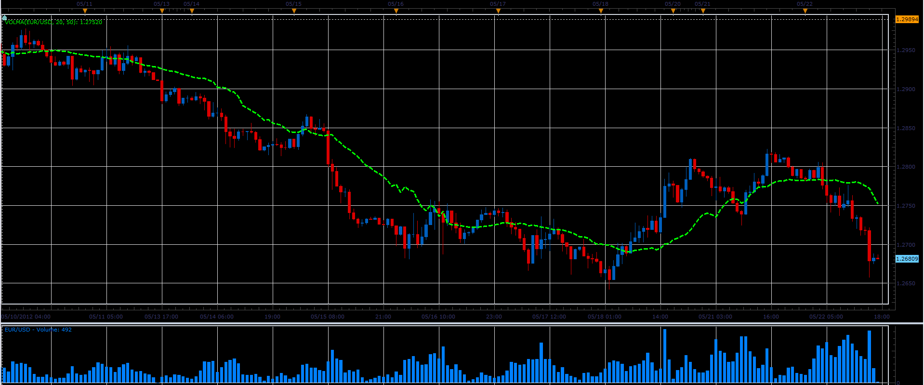Click the 14:00 time axis label
This screenshot has width=924, height=385.
[660, 317]
